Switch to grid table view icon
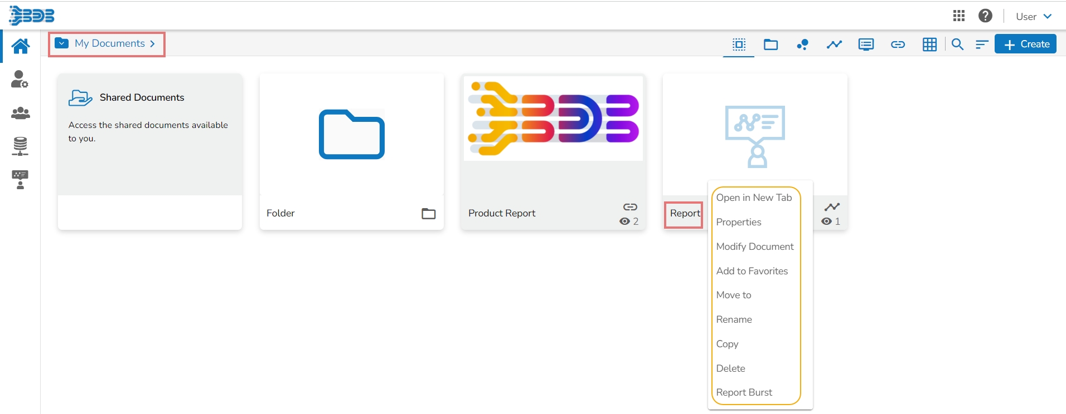 (x=929, y=45)
